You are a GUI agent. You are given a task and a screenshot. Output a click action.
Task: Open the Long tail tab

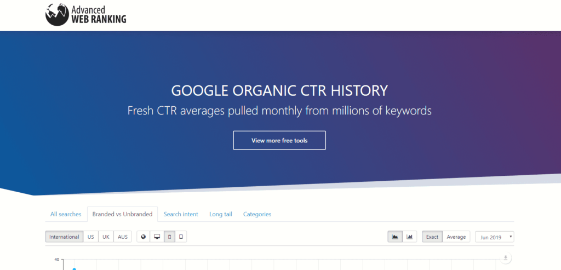pyautogui.click(x=221, y=214)
